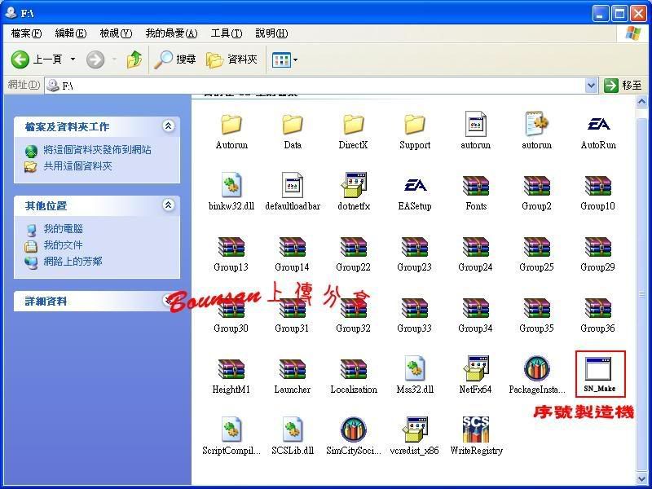Select the Group35 archive
Screen dimensions: 652x489
pyautogui.click(x=537, y=315)
